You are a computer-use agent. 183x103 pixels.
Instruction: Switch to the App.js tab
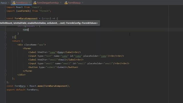pos(4,3)
